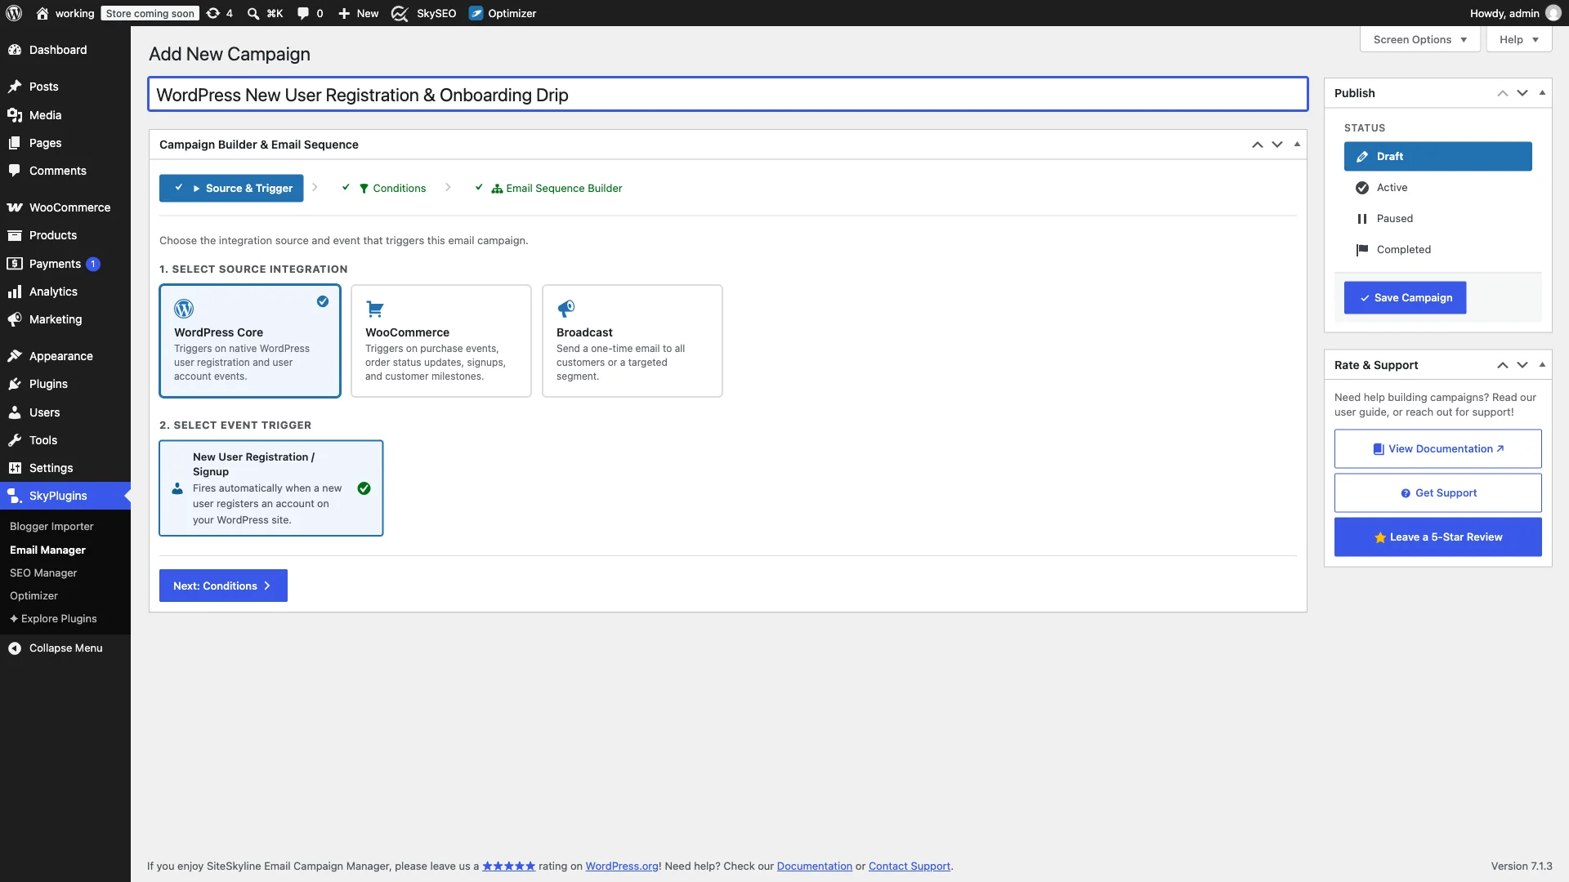Toggle the Publish panel triangle
The image size is (1569, 882).
pos(1542,93)
